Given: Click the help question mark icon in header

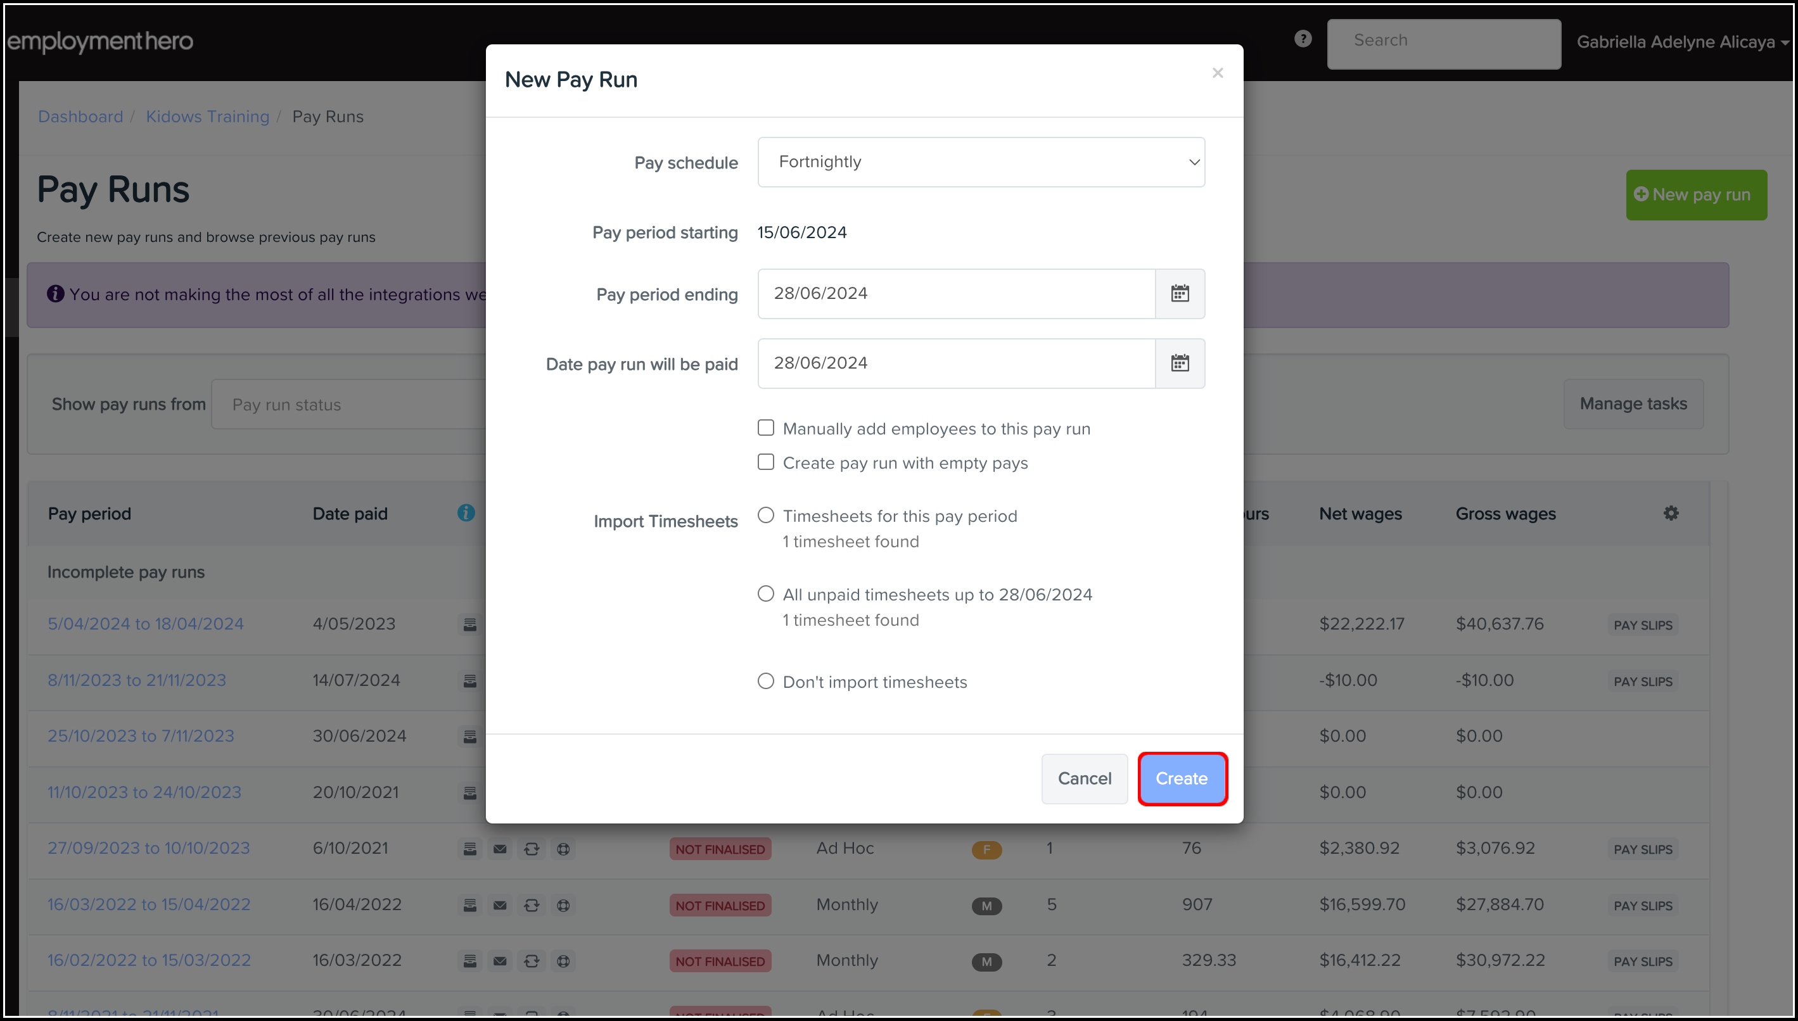Looking at the screenshot, I should tap(1302, 39).
